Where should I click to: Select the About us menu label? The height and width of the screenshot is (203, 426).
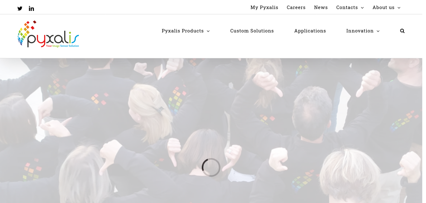click(x=383, y=7)
